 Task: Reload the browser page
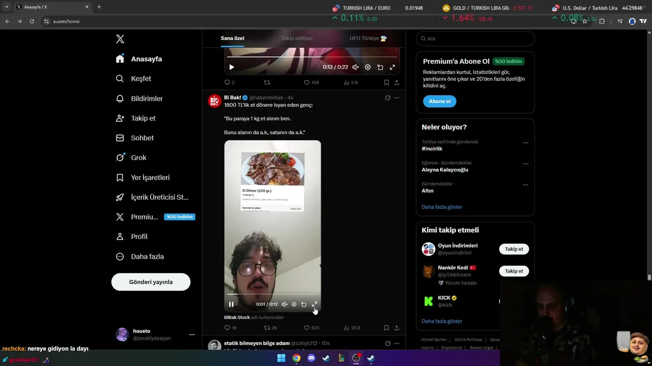click(32, 21)
